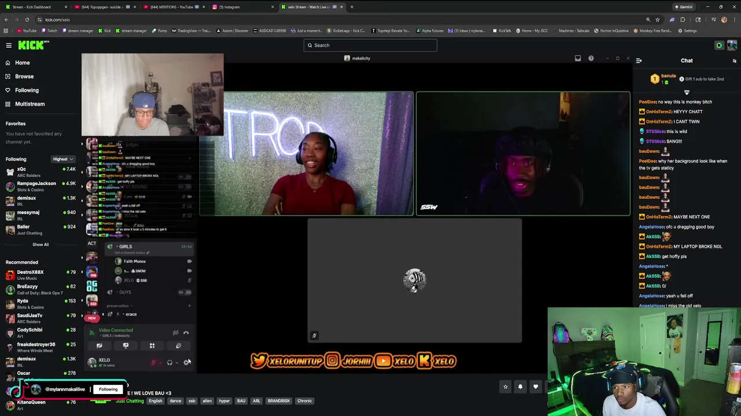Open the chat users list icon

pyautogui.click(x=734, y=61)
